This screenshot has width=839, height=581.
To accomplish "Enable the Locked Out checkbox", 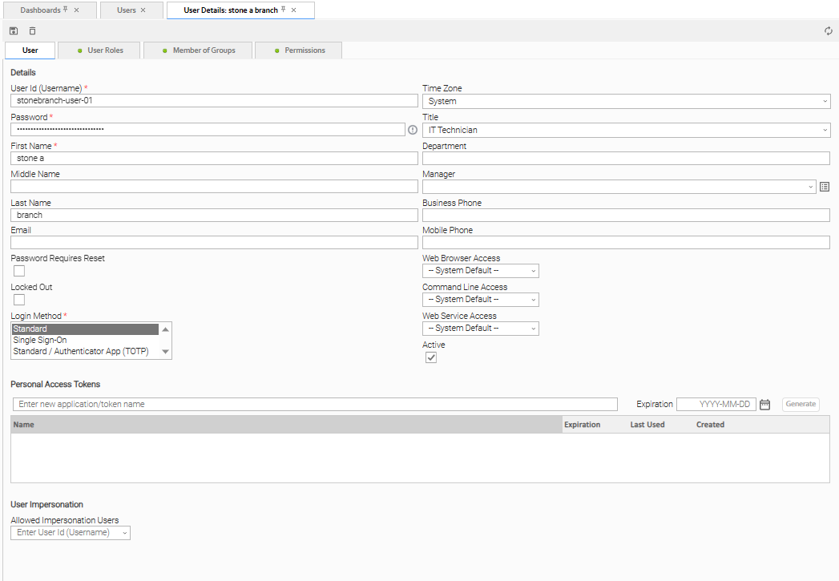I will coord(19,300).
